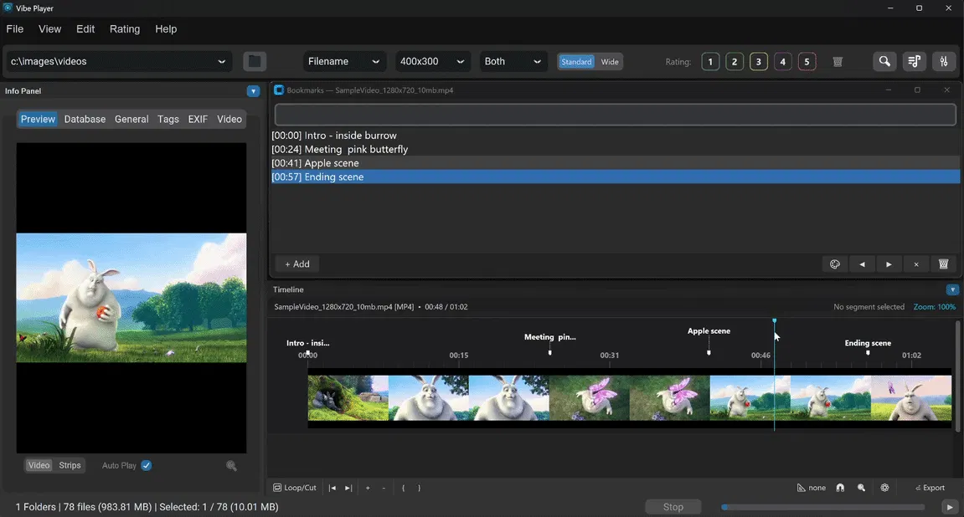Remove the selected bookmark with the X icon
Image resolution: width=964 pixels, height=517 pixels.
pos(916,264)
